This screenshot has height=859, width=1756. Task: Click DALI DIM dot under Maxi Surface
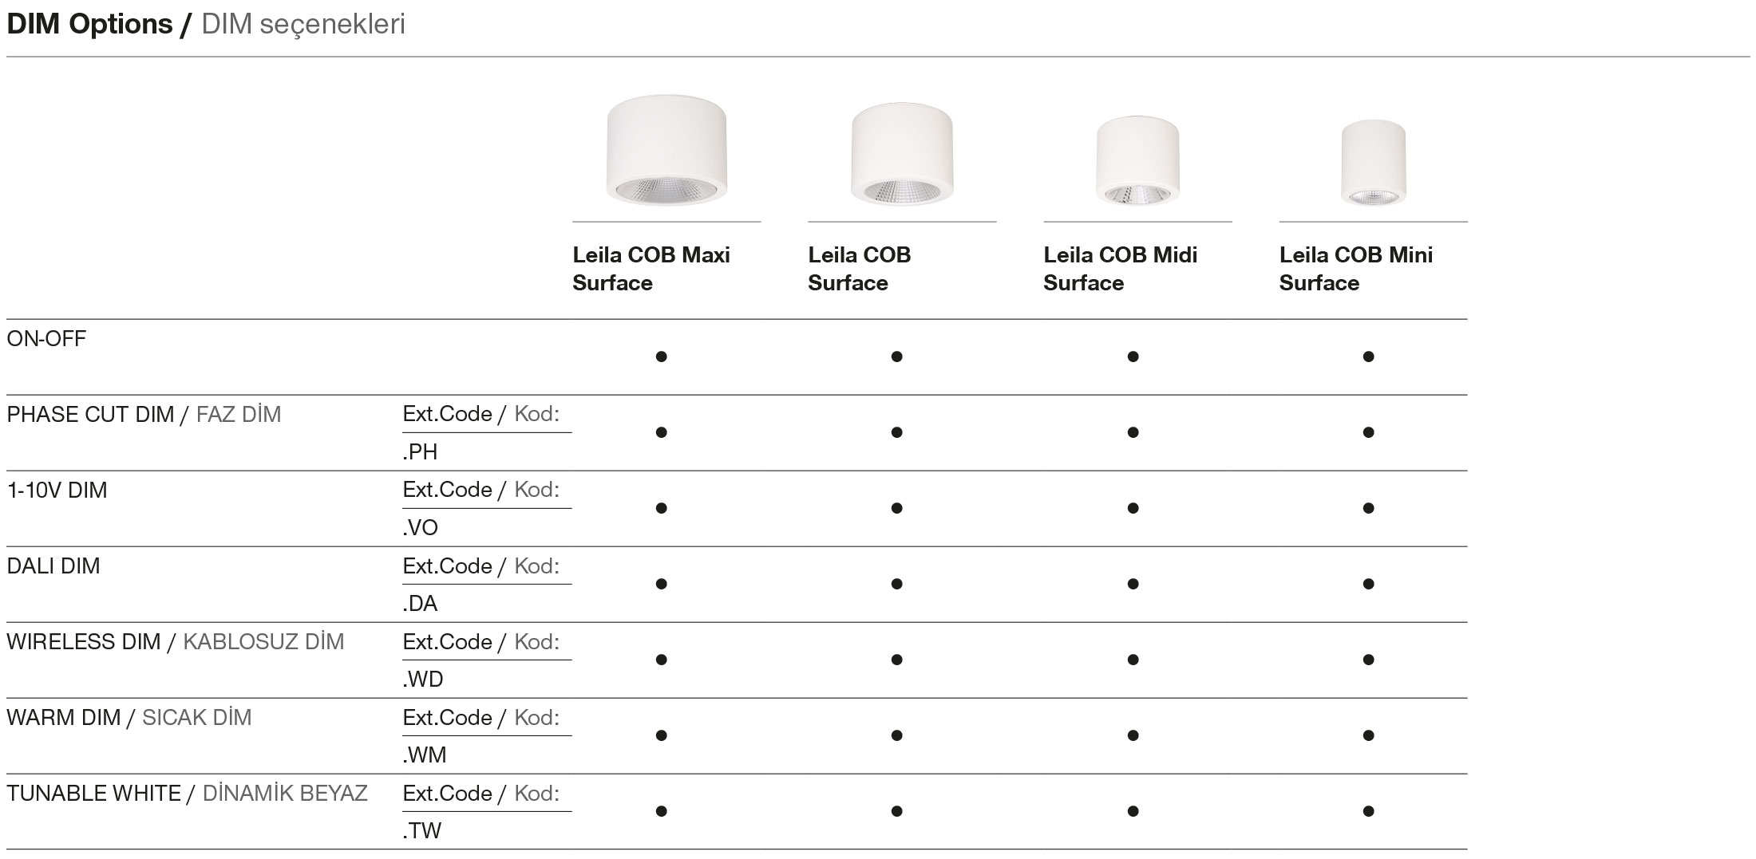[661, 584]
